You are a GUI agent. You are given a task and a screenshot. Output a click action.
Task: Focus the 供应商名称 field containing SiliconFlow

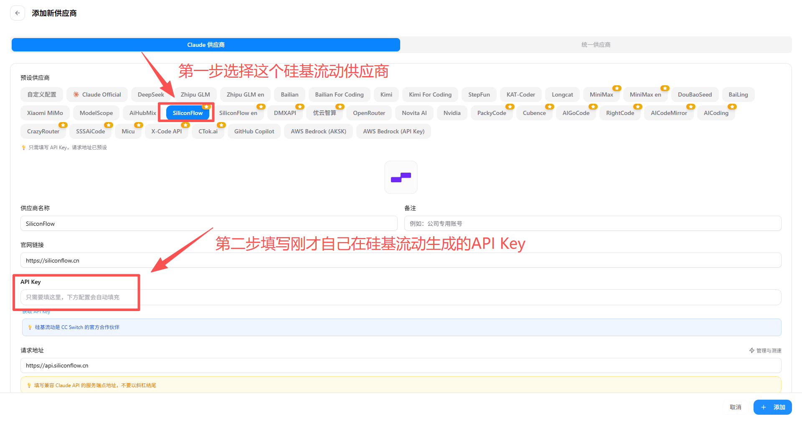(209, 224)
